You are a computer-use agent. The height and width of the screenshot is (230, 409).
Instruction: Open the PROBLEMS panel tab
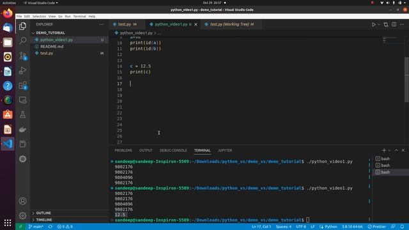123,151
